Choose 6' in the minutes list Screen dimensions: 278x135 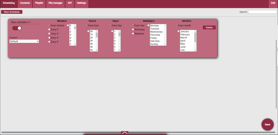(x=72, y=44)
